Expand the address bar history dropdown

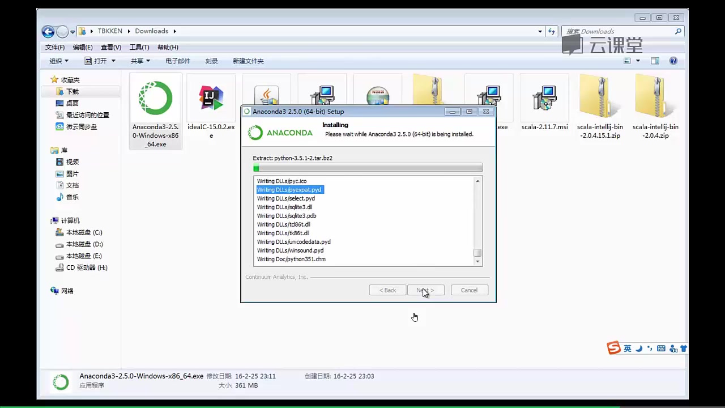pos(540,31)
